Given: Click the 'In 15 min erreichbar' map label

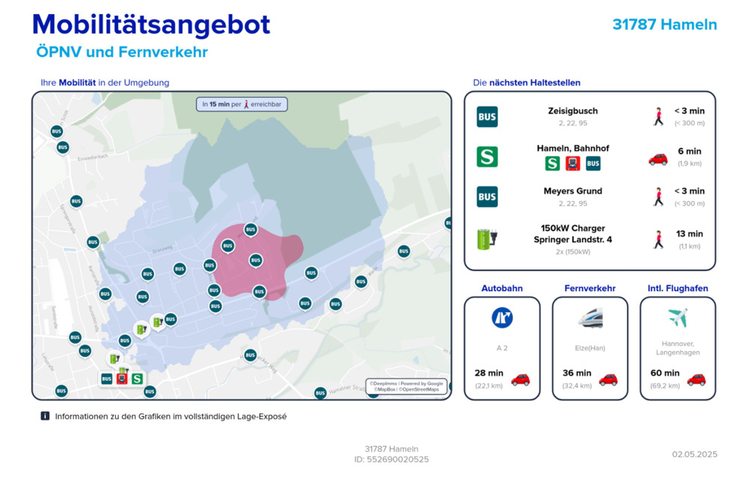Looking at the screenshot, I should tap(242, 105).
